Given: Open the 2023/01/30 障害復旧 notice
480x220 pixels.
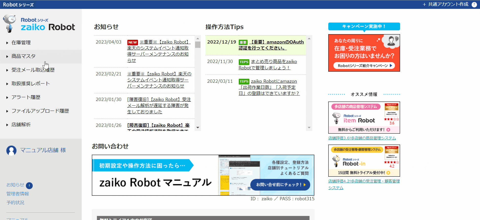Looking at the screenshot, I should tap(159, 106).
